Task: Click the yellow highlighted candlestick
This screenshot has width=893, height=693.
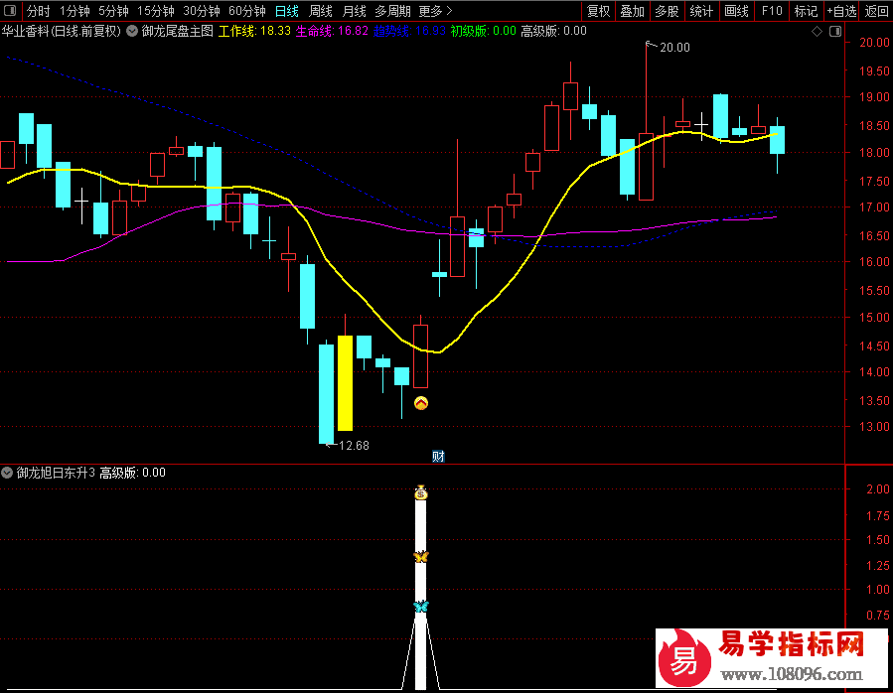Action: (345, 382)
